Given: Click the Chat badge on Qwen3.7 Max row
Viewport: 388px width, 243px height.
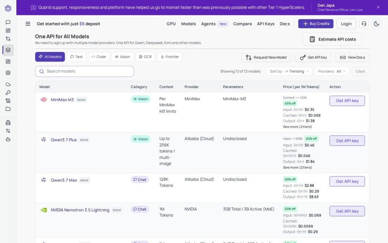Looking at the screenshot, I should pos(140,180).
